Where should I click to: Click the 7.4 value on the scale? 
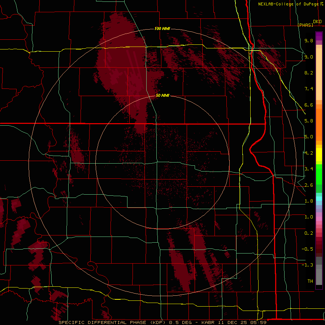point(309,89)
